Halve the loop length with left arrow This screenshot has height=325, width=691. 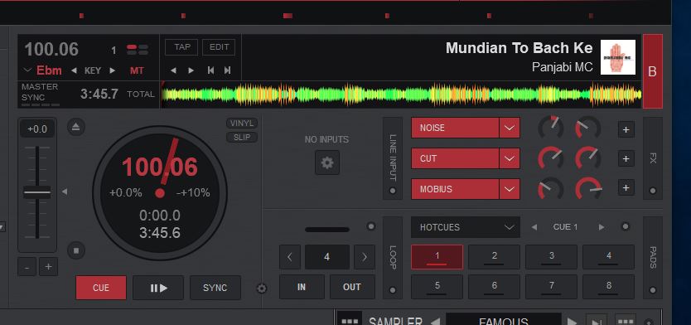coord(290,257)
